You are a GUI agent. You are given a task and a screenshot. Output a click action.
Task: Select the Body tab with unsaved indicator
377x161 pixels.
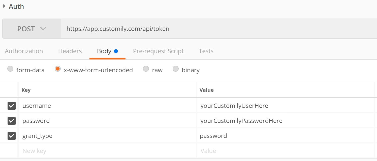[104, 51]
